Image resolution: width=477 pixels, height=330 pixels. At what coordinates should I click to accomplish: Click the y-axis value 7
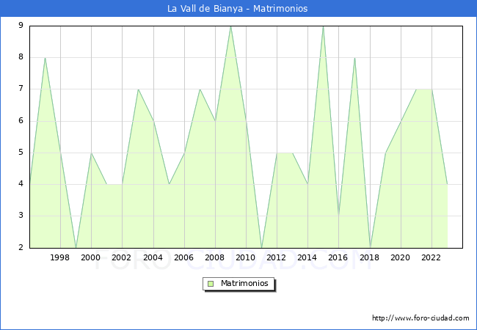21,89
